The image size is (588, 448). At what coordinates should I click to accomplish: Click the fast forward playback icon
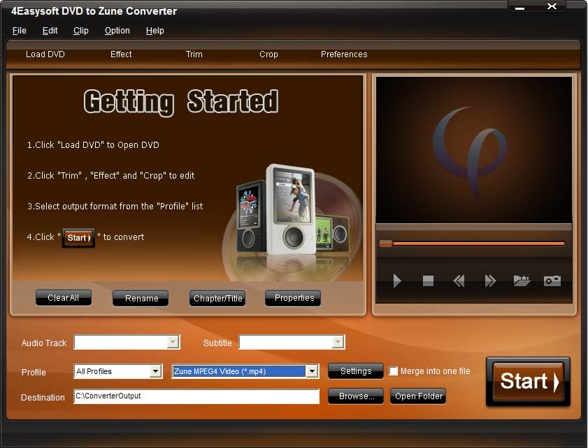(x=490, y=281)
